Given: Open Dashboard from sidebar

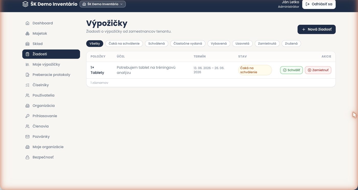Looking at the screenshot, I should point(51,23).
